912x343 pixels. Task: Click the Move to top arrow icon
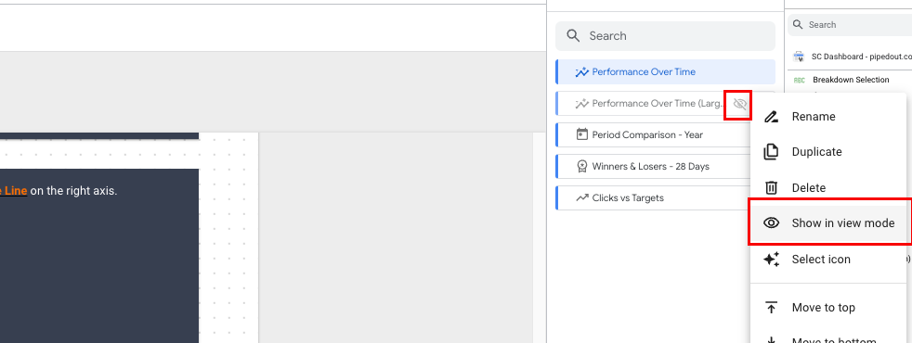771,307
